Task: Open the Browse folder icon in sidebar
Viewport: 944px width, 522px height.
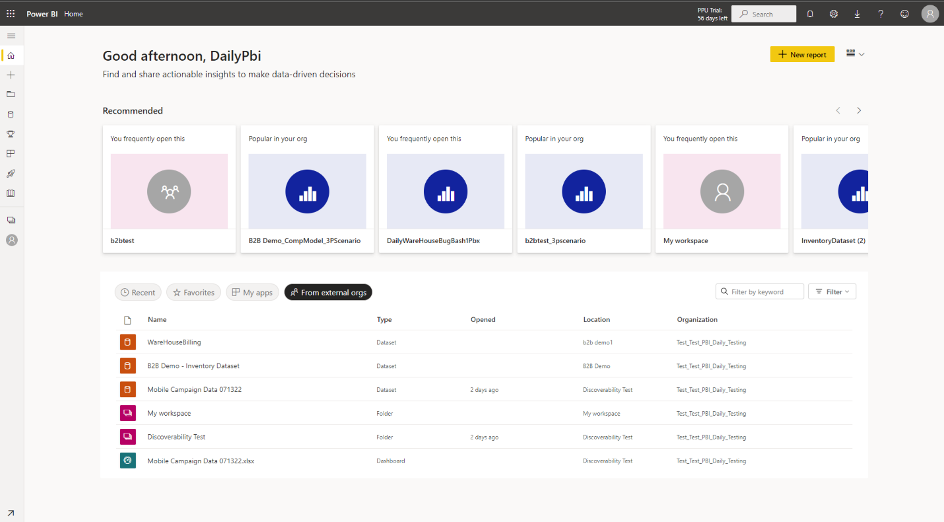Action: coord(11,94)
